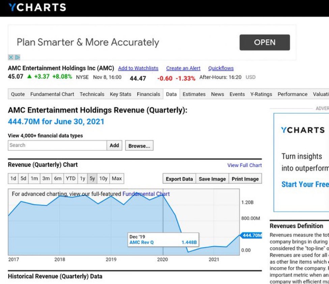
Task: Click the AMC stock price 45.07
Action: point(16,77)
